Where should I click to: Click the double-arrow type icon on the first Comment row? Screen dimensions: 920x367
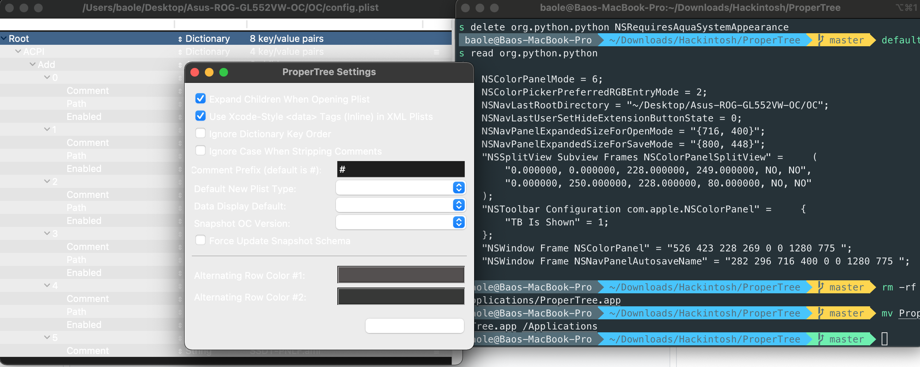(x=180, y=91)
